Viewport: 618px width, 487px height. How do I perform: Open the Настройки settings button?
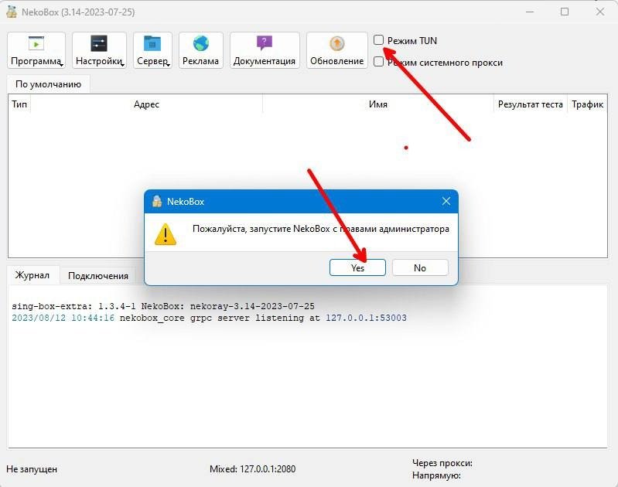99,50
